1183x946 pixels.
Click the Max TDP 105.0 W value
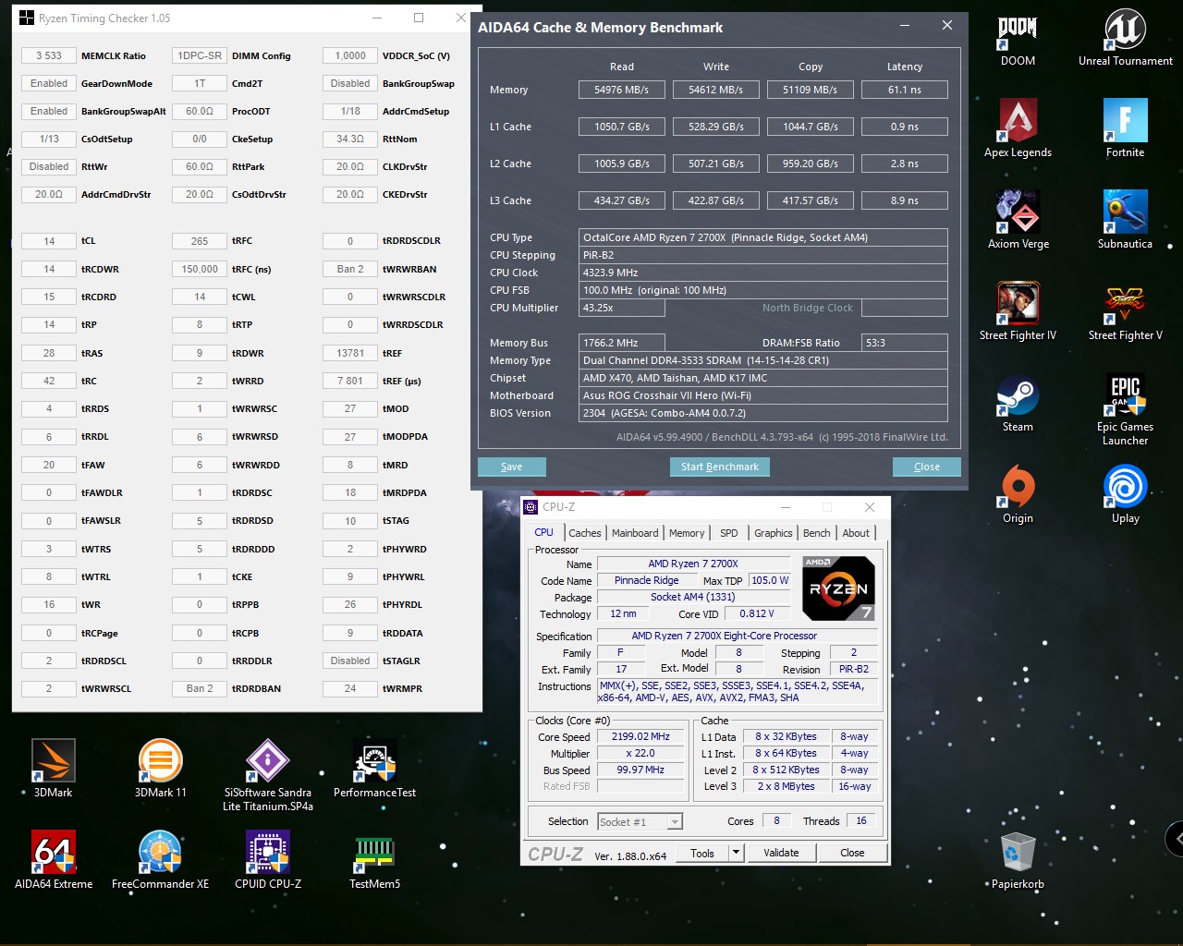click(770, 580)
